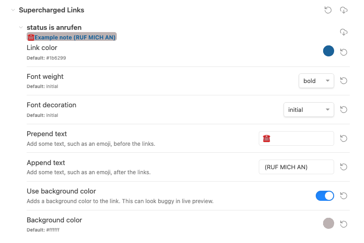Viewport: 364px width, 243px height.
Task: Open the Font decoration dropdown
Action: tap(308, 110)
